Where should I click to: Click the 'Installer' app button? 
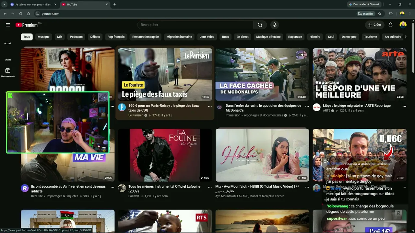pyautogui.click(x=366, y=14)
